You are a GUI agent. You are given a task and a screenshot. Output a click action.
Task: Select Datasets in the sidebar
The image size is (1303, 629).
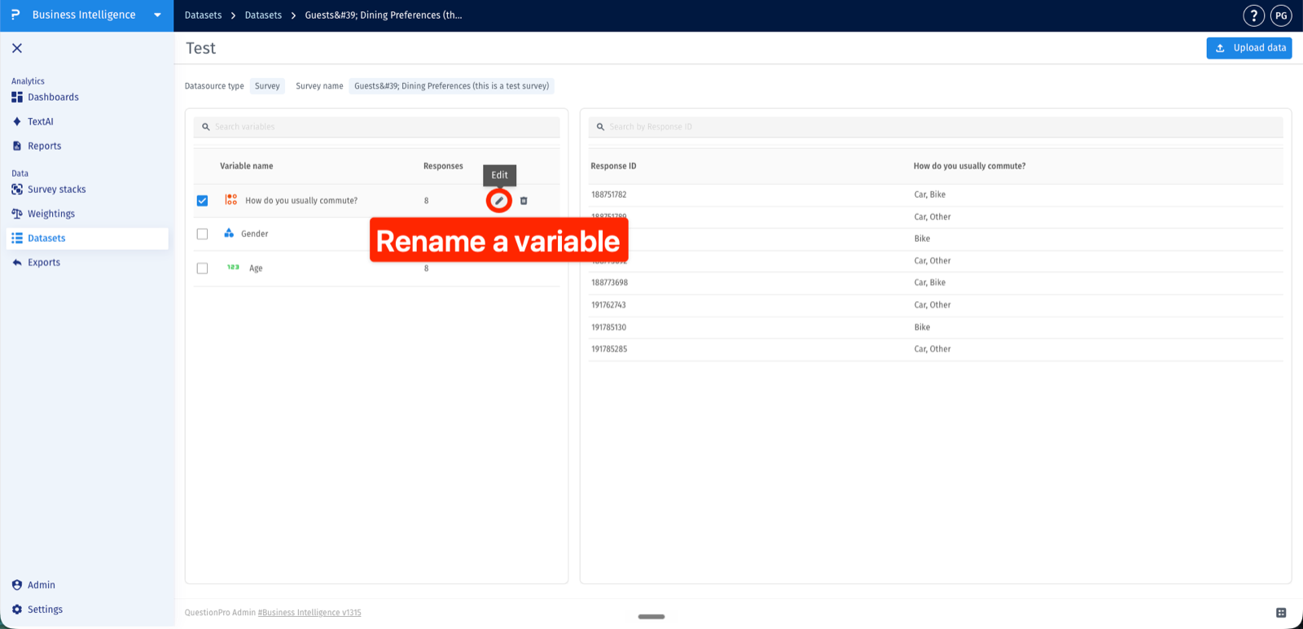pyautogui.click(x=87, y=238)
